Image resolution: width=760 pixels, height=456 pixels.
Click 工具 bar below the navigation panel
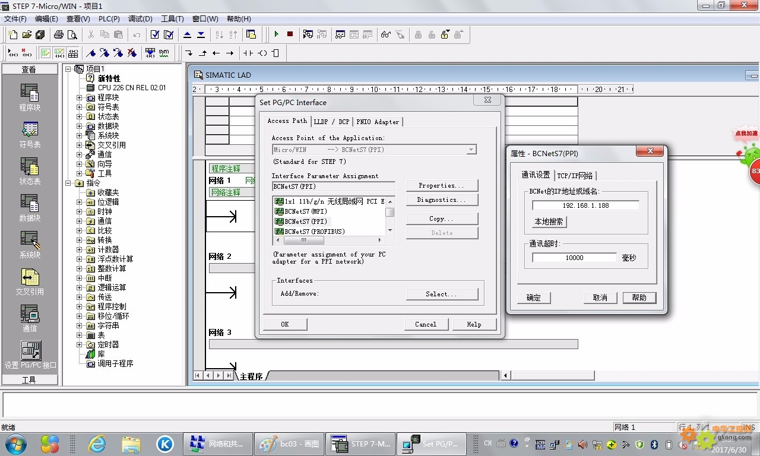point(30,380)
